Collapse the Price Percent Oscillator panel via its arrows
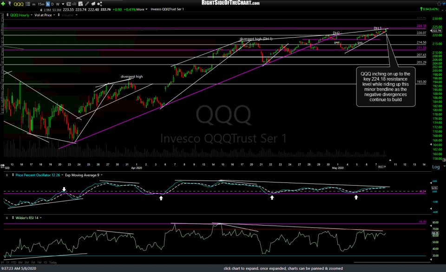 coord(13,175)
